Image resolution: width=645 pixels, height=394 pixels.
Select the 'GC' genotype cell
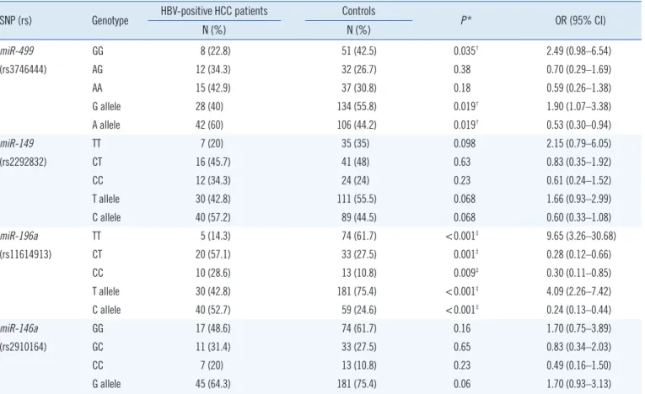[98, 347]
